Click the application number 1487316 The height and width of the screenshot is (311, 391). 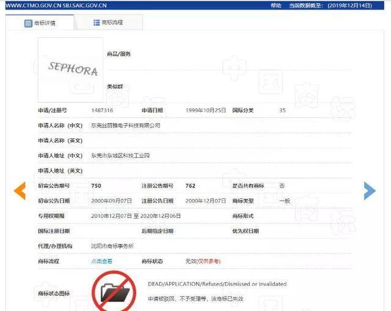tap(102, 110)
